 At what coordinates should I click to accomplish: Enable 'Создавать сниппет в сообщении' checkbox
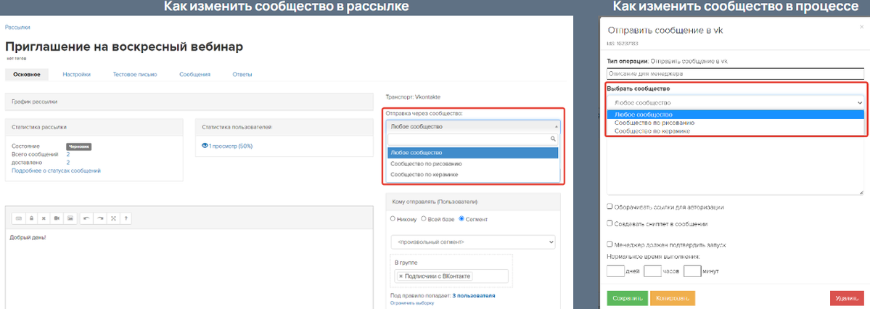(x=610, y=224)
